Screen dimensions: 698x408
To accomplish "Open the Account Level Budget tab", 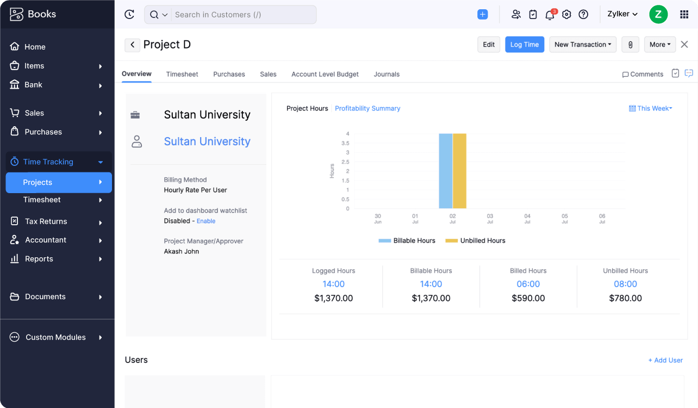I will [325, 74].
